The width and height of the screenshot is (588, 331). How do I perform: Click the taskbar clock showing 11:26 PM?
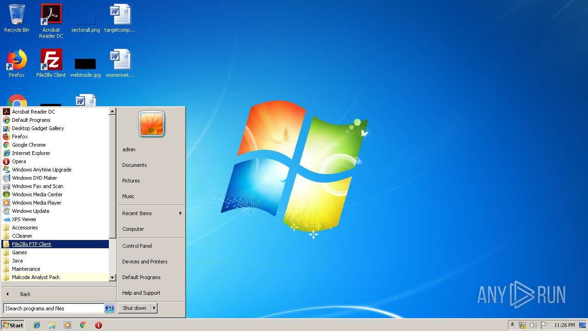click(564, 325)
